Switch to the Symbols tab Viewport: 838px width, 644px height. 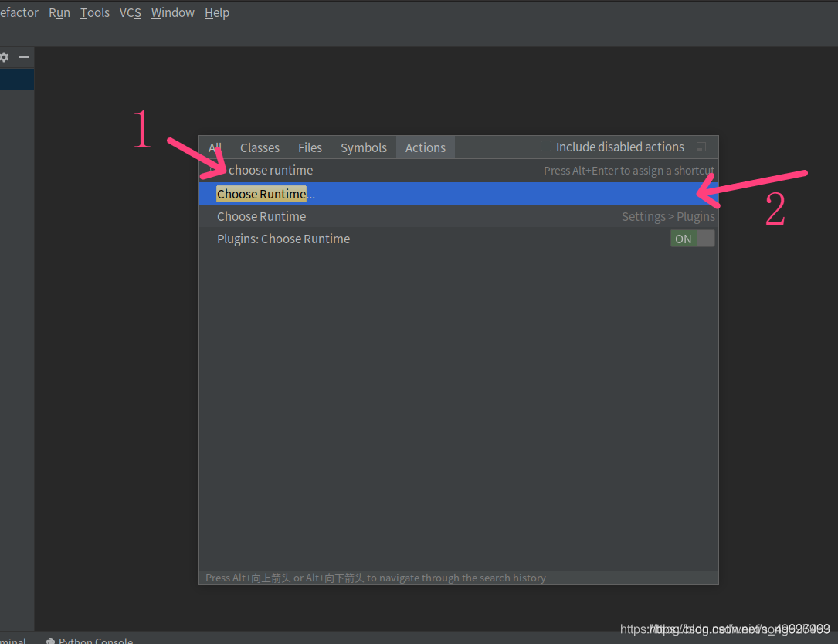[364, 147]
